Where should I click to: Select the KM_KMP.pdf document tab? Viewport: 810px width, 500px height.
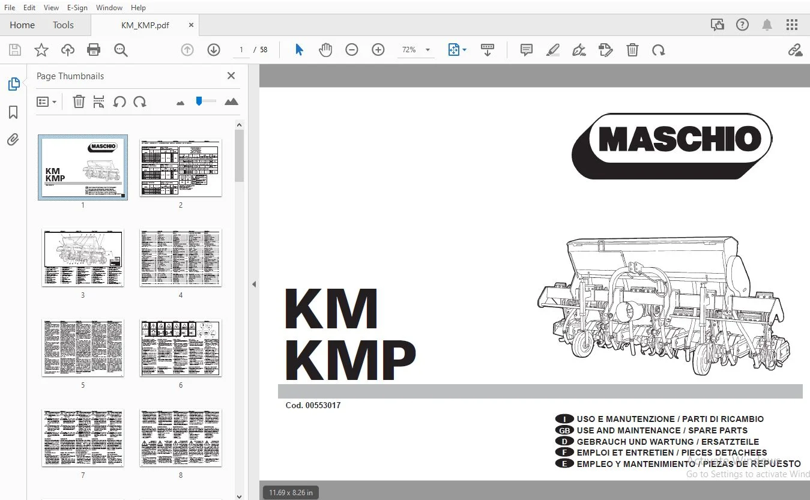click(145, 25)
